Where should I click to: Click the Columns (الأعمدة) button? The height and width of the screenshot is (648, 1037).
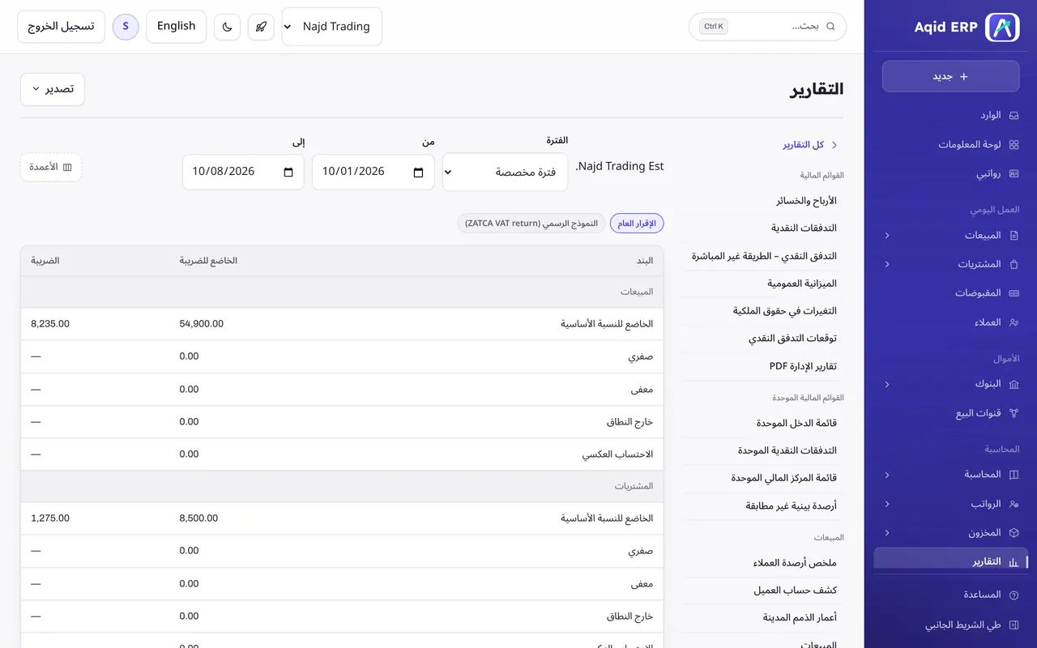51,167
